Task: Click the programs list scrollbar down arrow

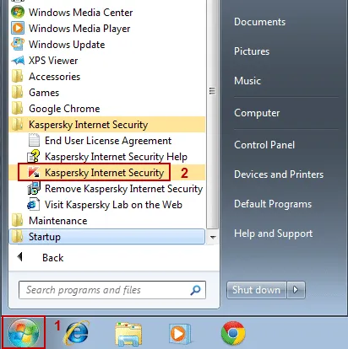Action: pyautogui.click(x=213, y=237)
